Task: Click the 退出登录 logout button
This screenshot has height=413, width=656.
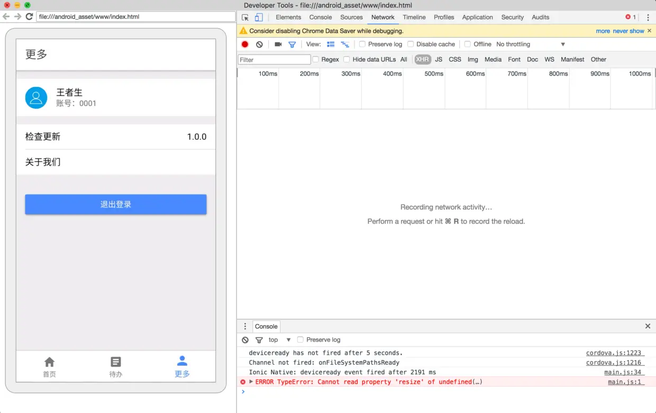Action: tap(116, 204)
